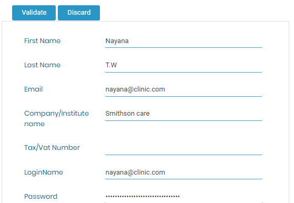Click the Last Name label

click(43, 65)
